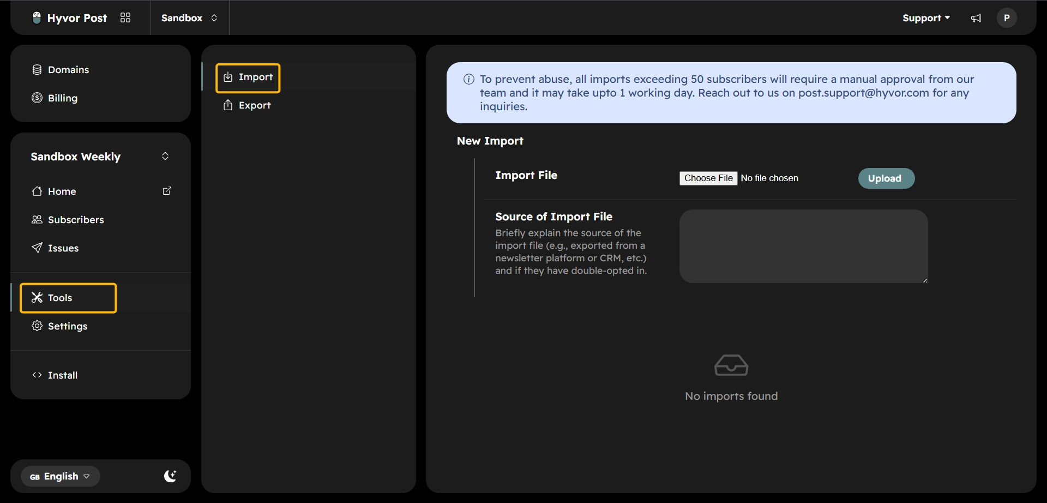This screenshot has height=503, width=1047.
Task: Open the Support dropdown menu
Action: pyautogui.click(x=926, y=18)
